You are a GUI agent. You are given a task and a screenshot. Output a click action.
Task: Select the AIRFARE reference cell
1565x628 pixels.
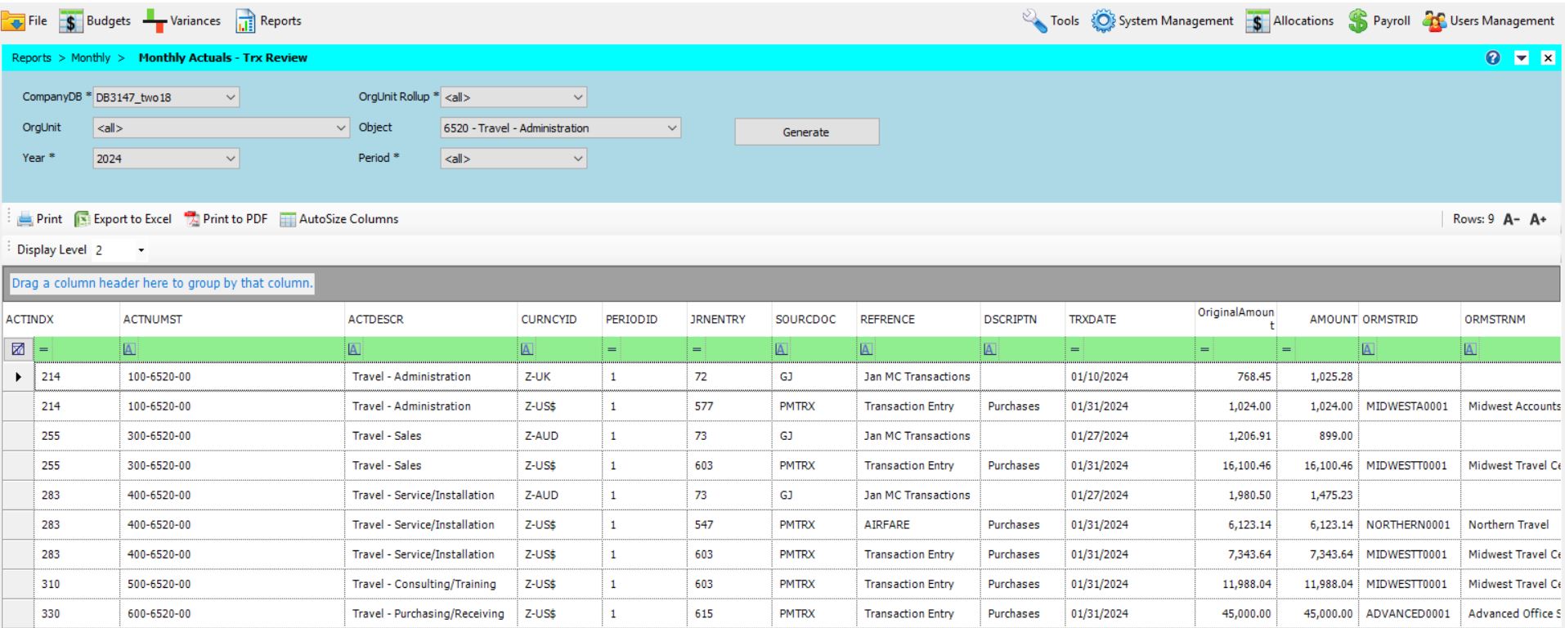point(918,525)
